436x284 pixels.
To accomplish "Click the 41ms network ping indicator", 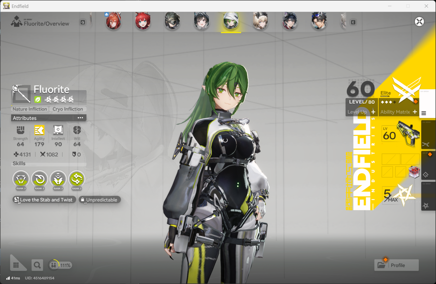I will point(13,278).
